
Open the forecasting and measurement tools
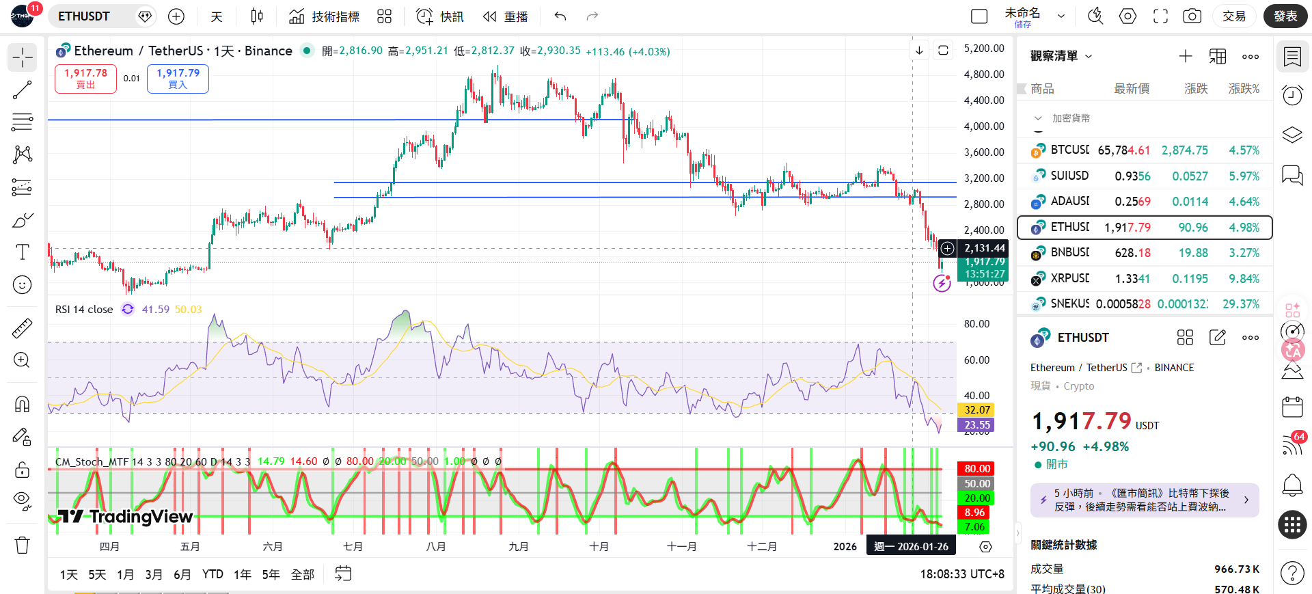tap(23, 187)
